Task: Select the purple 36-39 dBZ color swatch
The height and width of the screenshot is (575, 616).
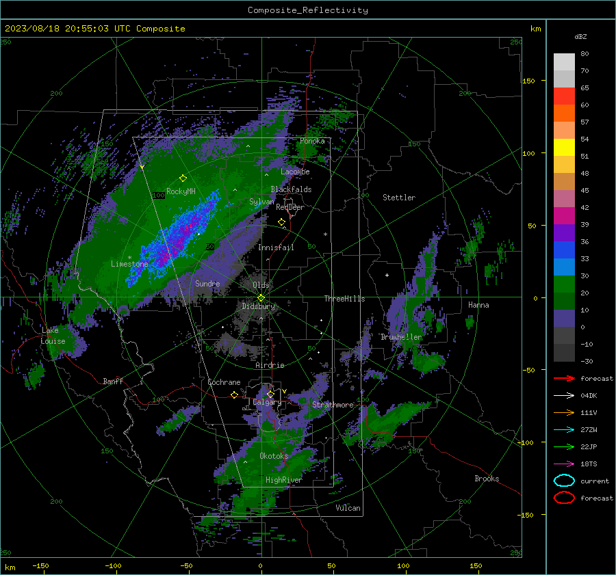Action: [x=564, y=233]
